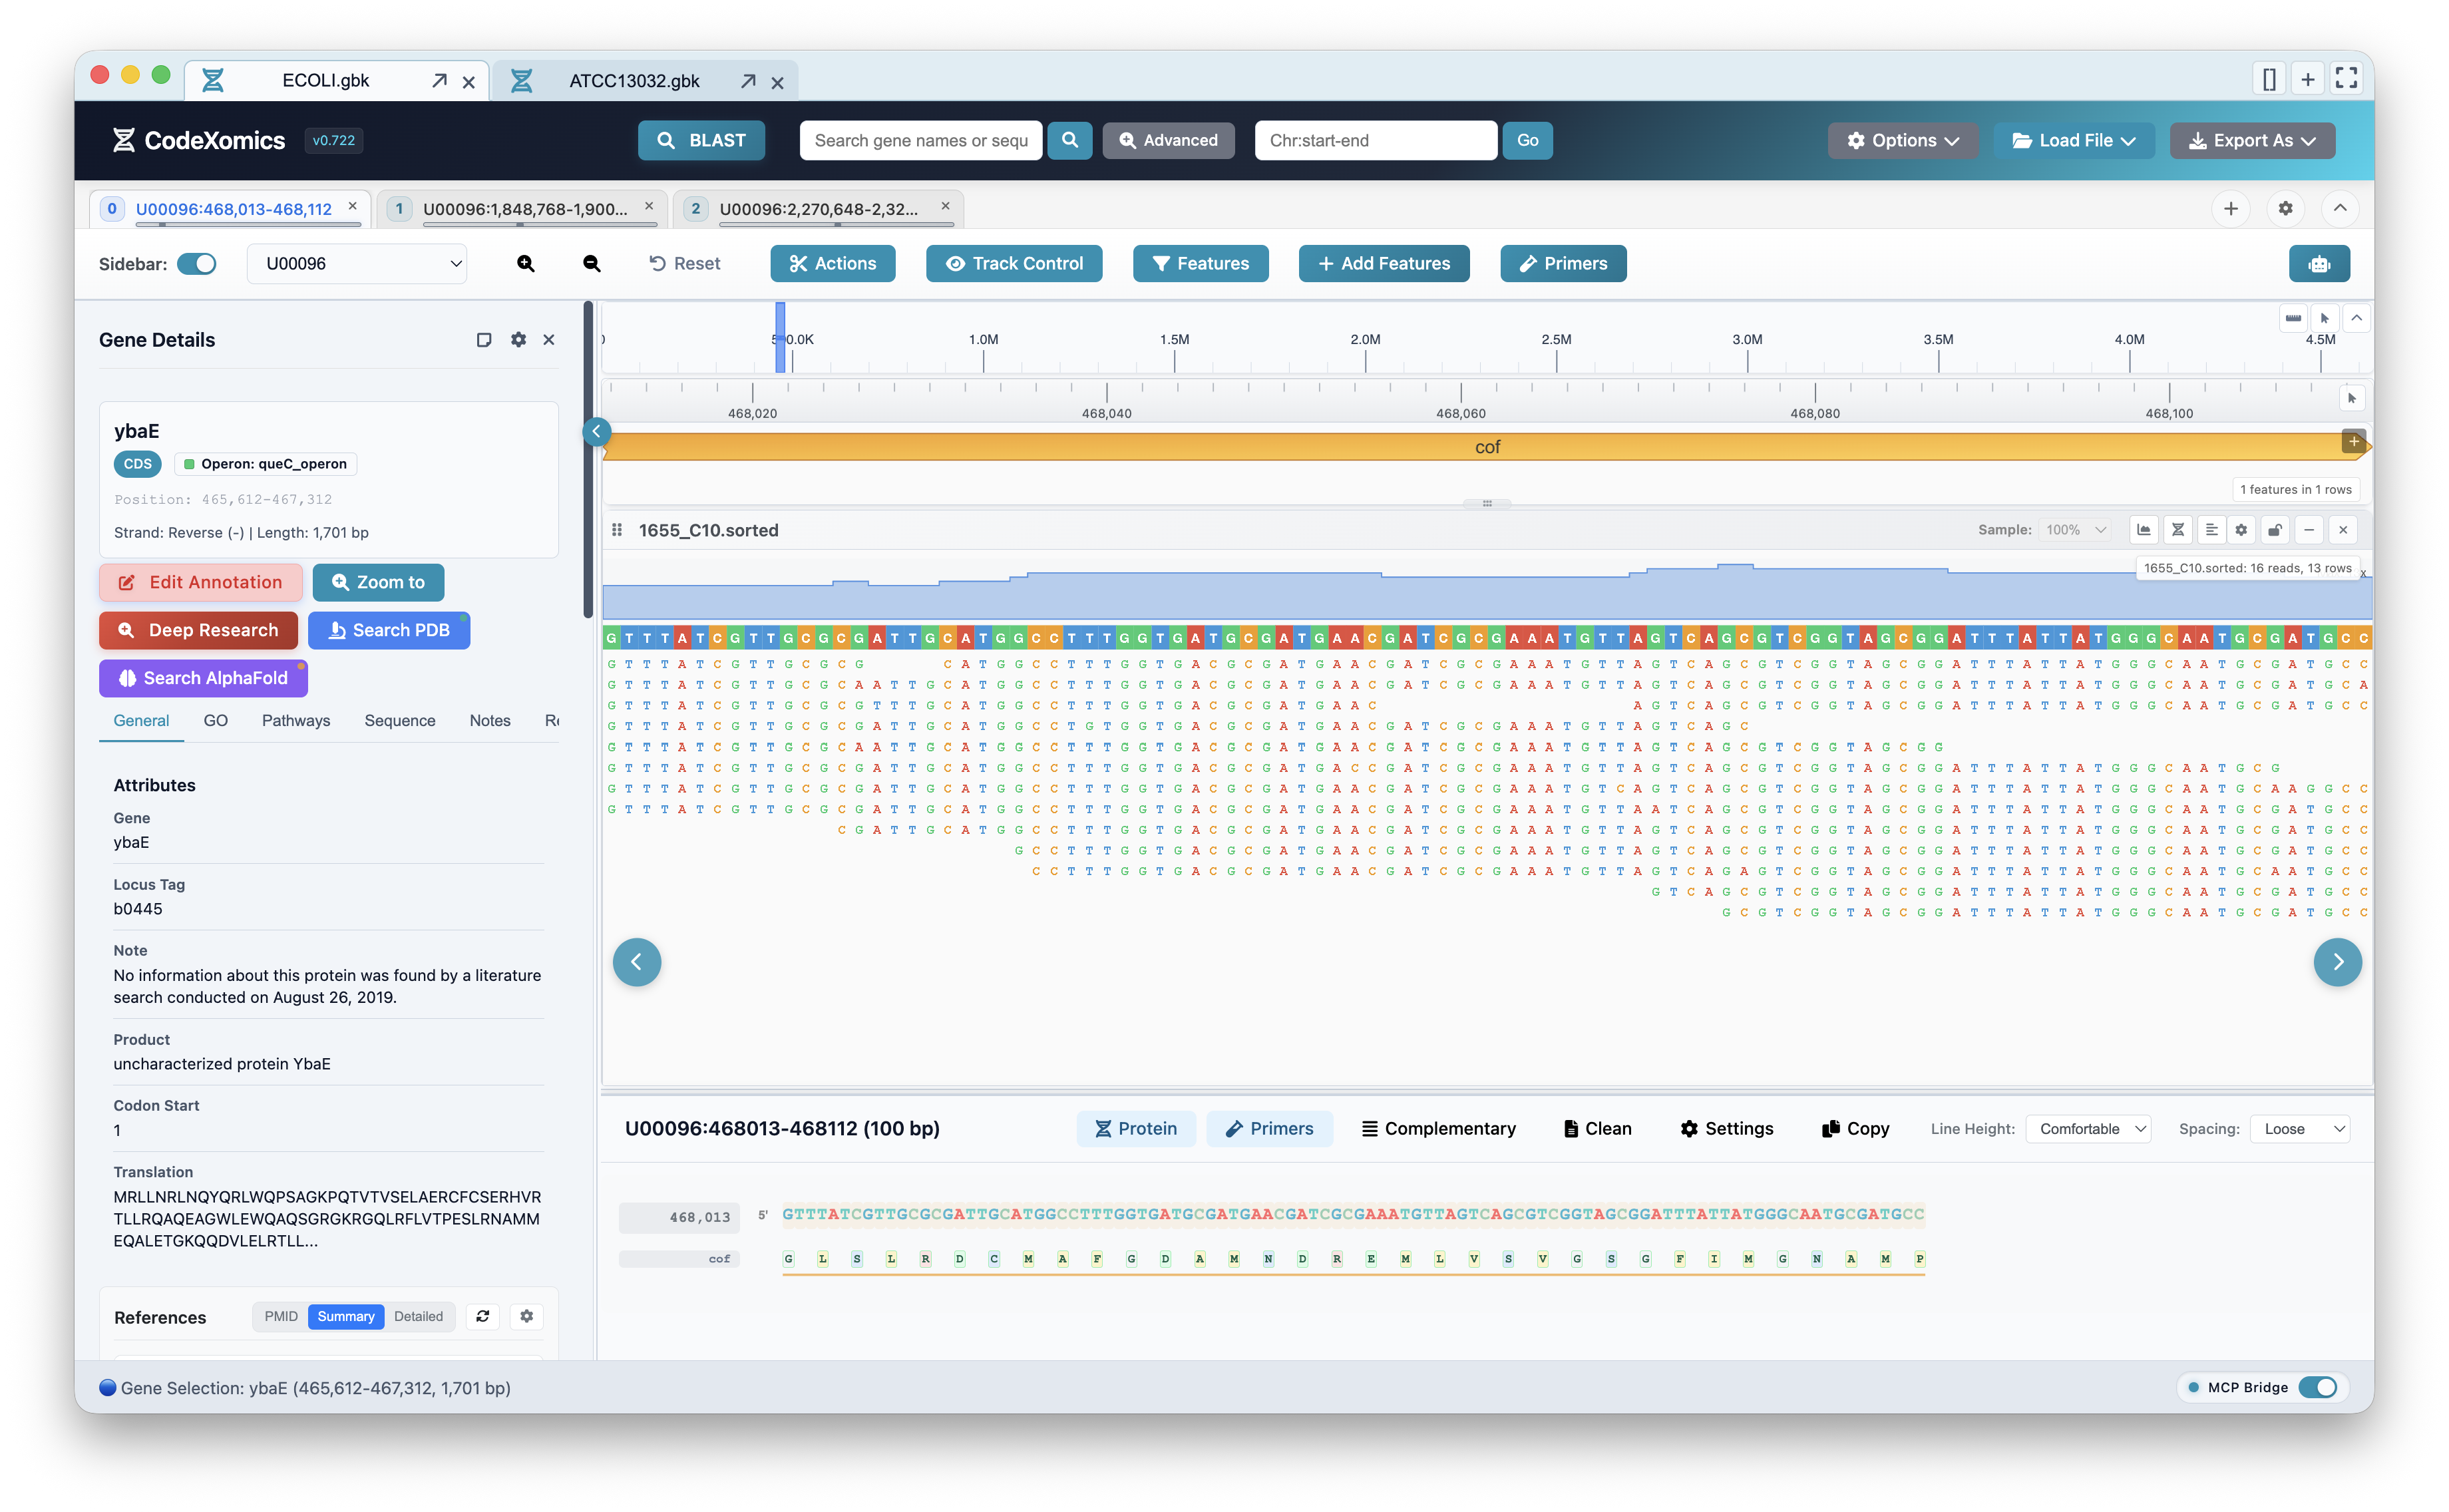Open the Actions menu

tap(832, 264)
